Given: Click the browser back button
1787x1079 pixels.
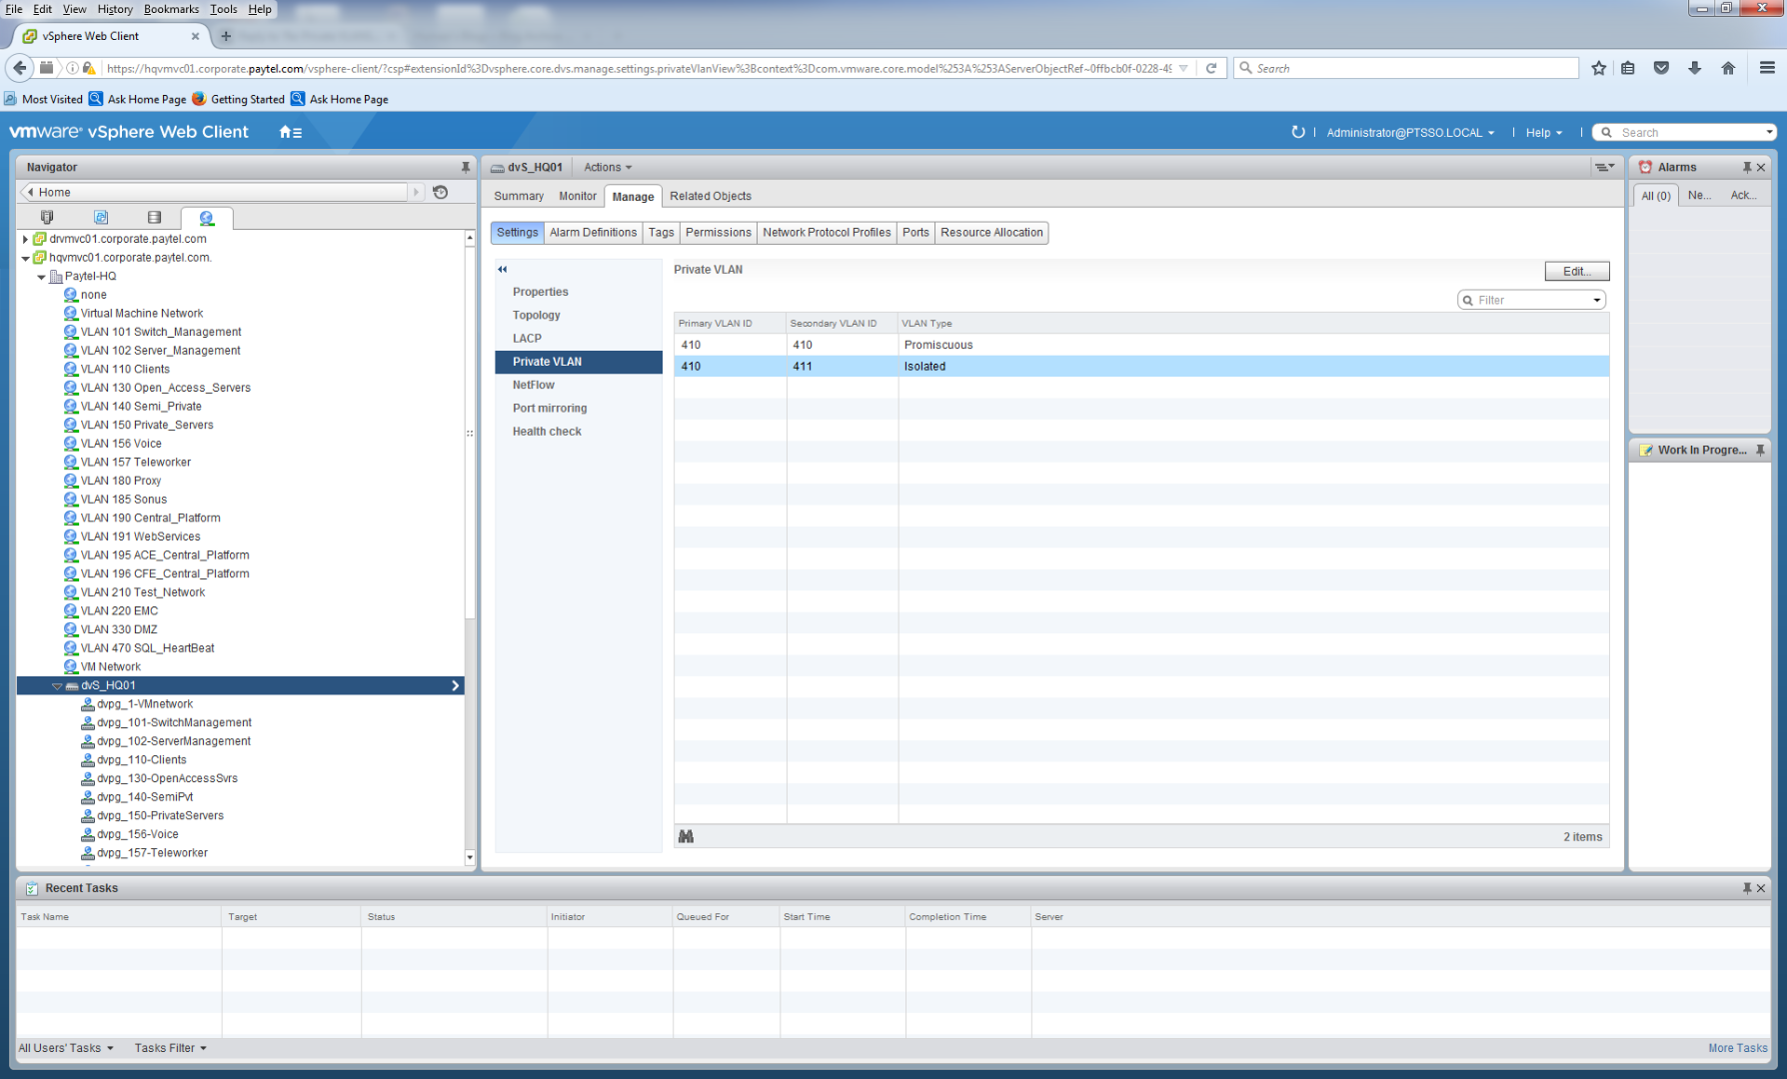Looking at the screenshot, I should tap(20, 68).
